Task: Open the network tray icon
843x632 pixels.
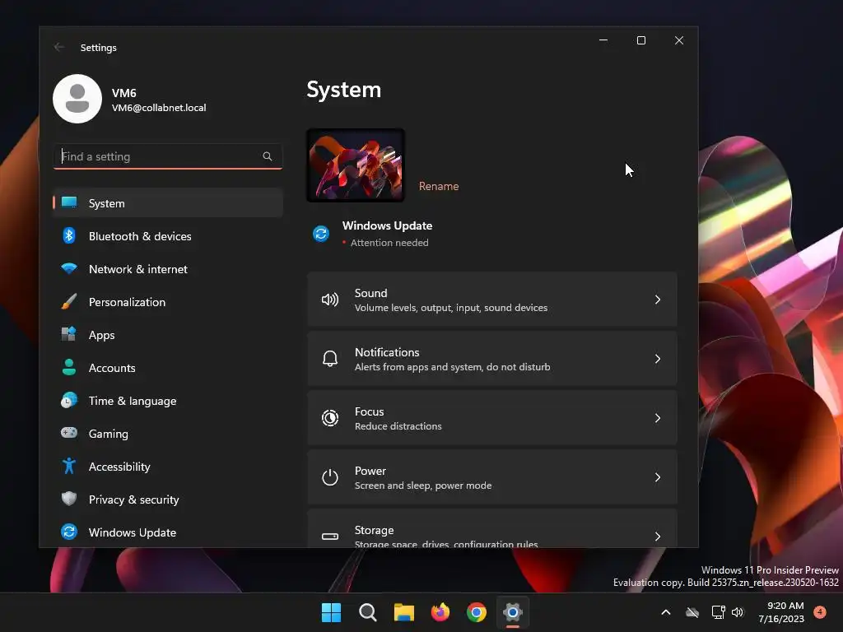Action: coord(718,612)
